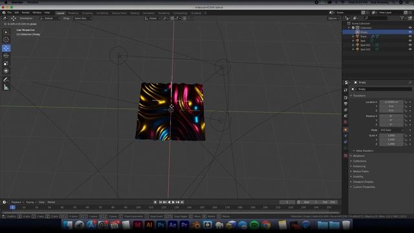Click the Scale Z value field
Screen dimensions: 414x233
[x=391, y=144]
